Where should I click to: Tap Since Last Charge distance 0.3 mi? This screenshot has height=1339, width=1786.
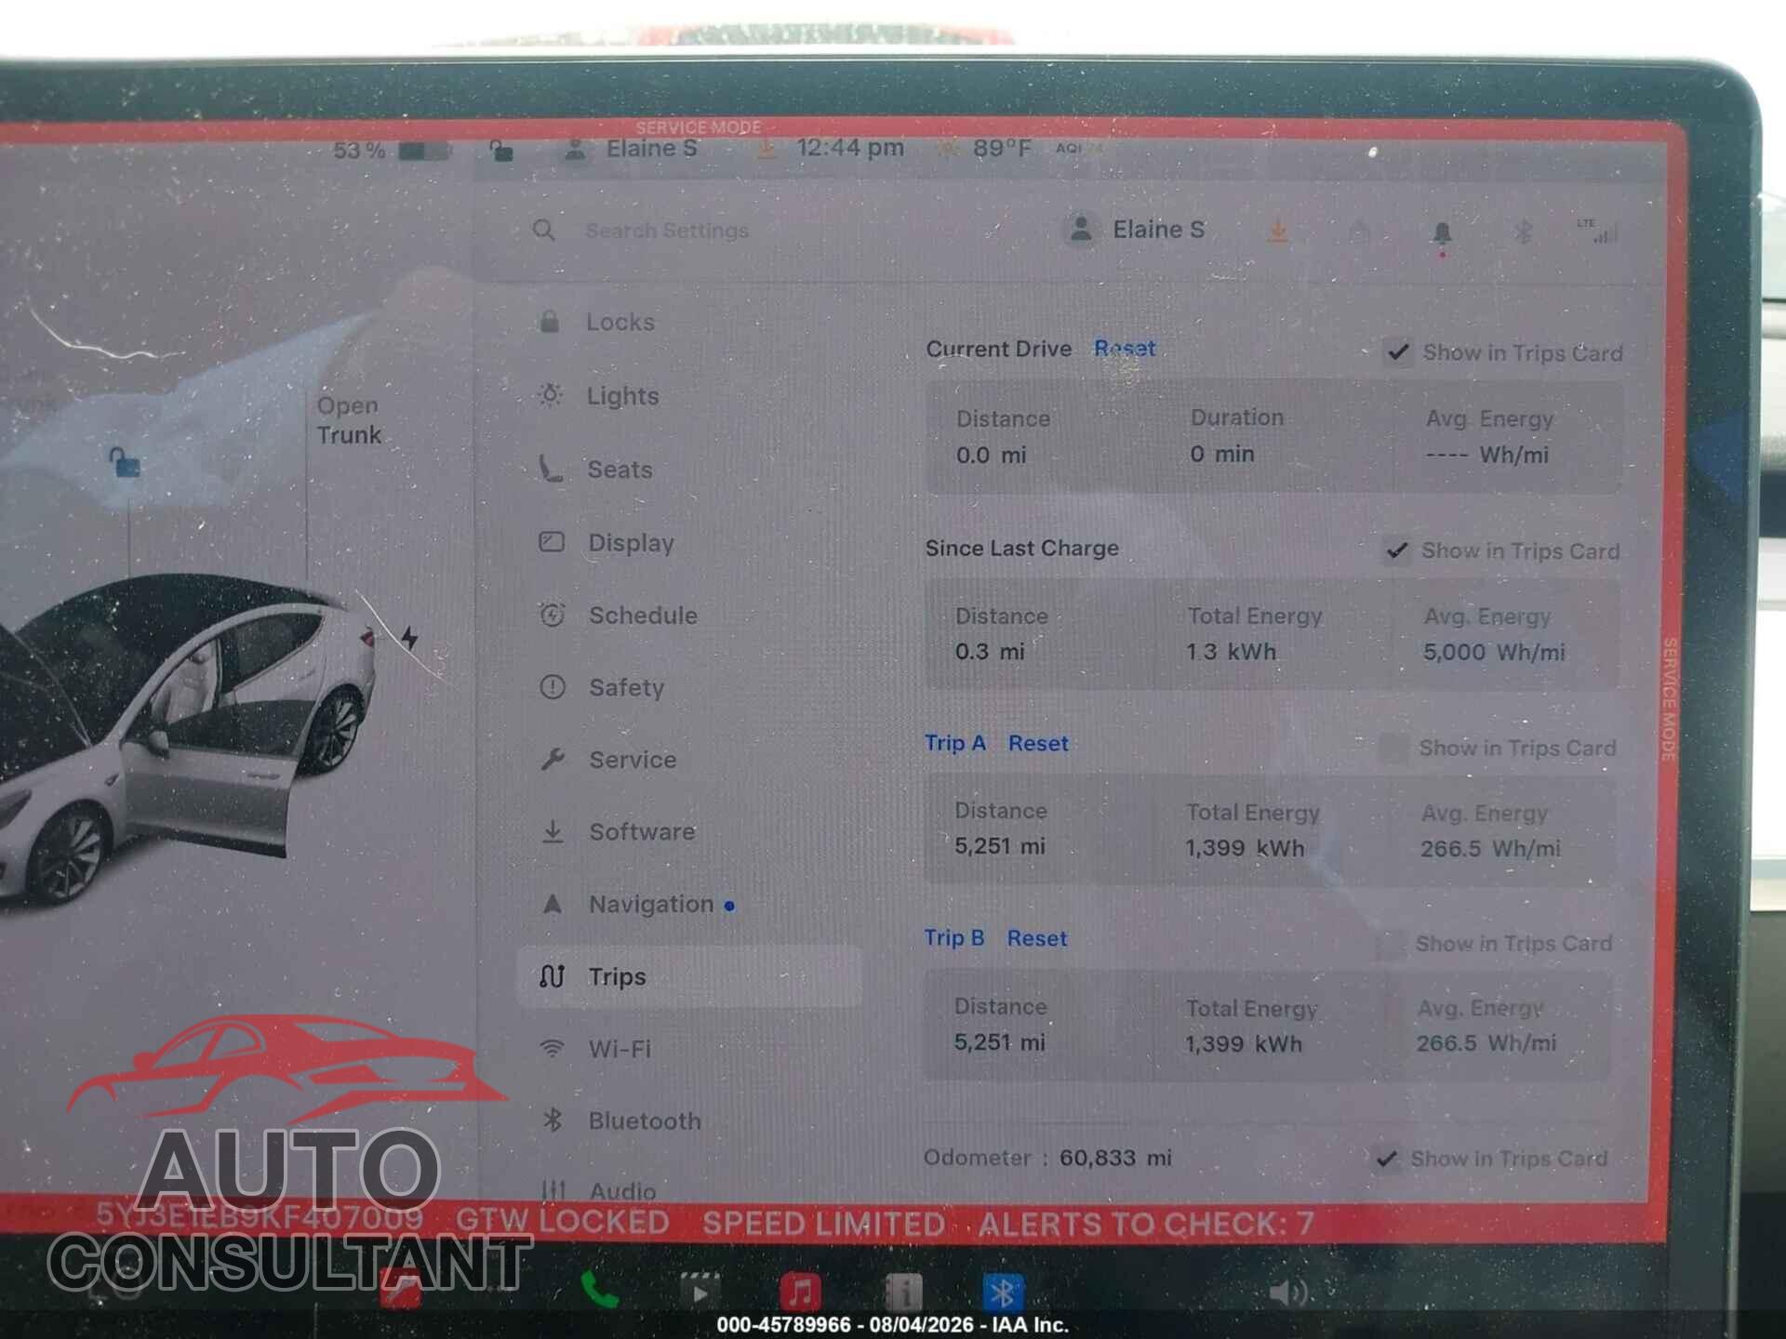pyautogui.click(x=990, y=651)
